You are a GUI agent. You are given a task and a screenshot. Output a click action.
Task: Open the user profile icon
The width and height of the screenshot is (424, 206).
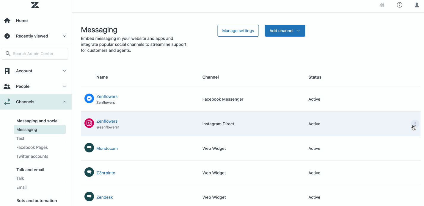[x=417, y=5]
